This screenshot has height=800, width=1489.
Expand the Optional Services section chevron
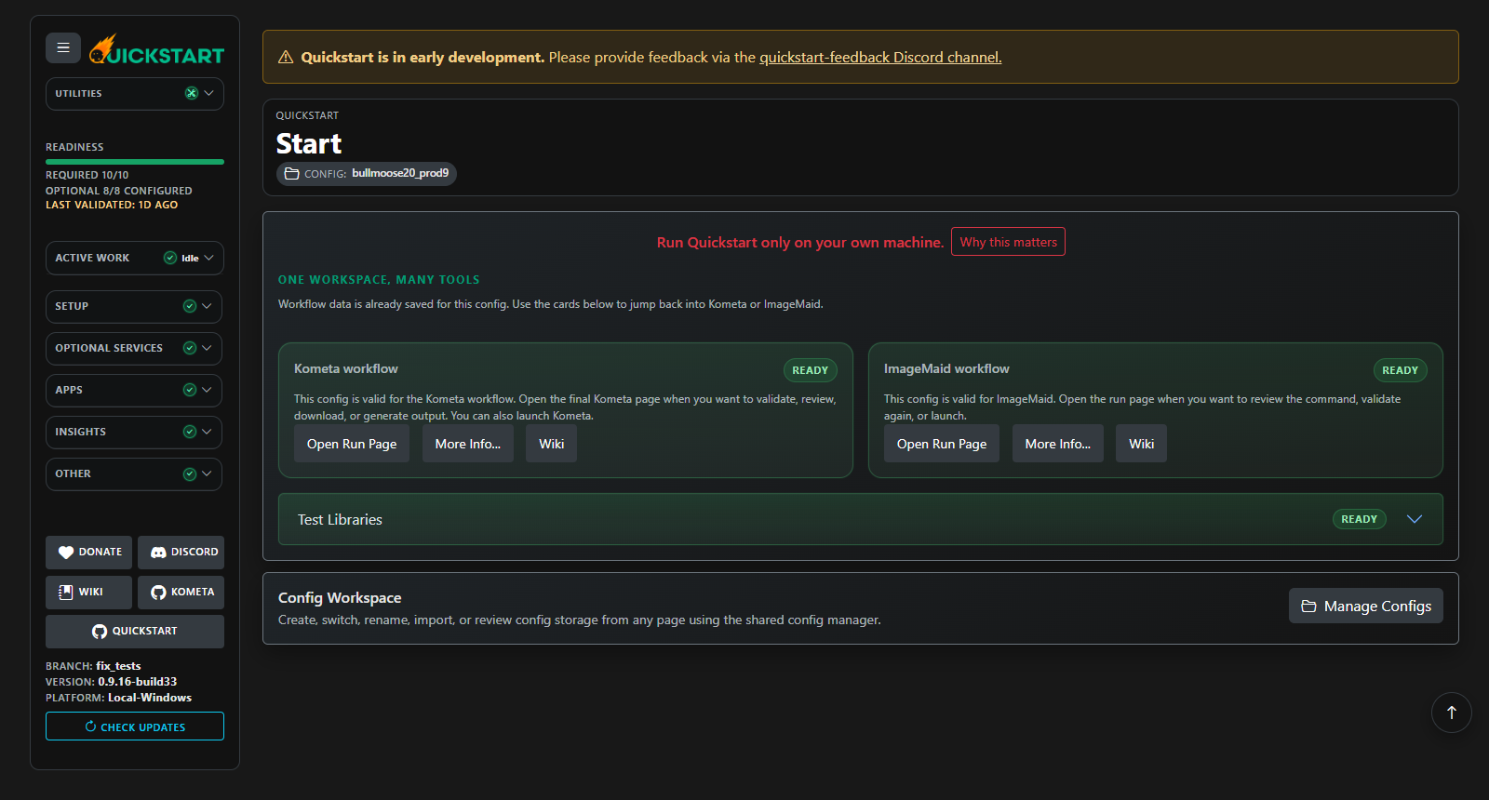[x=207, y=348]
